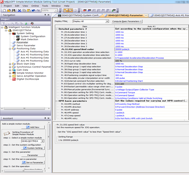The height and width of the screenshot is (175, 189).
Task: Open the Display Filter dropdown
Action: click(107, 21)
